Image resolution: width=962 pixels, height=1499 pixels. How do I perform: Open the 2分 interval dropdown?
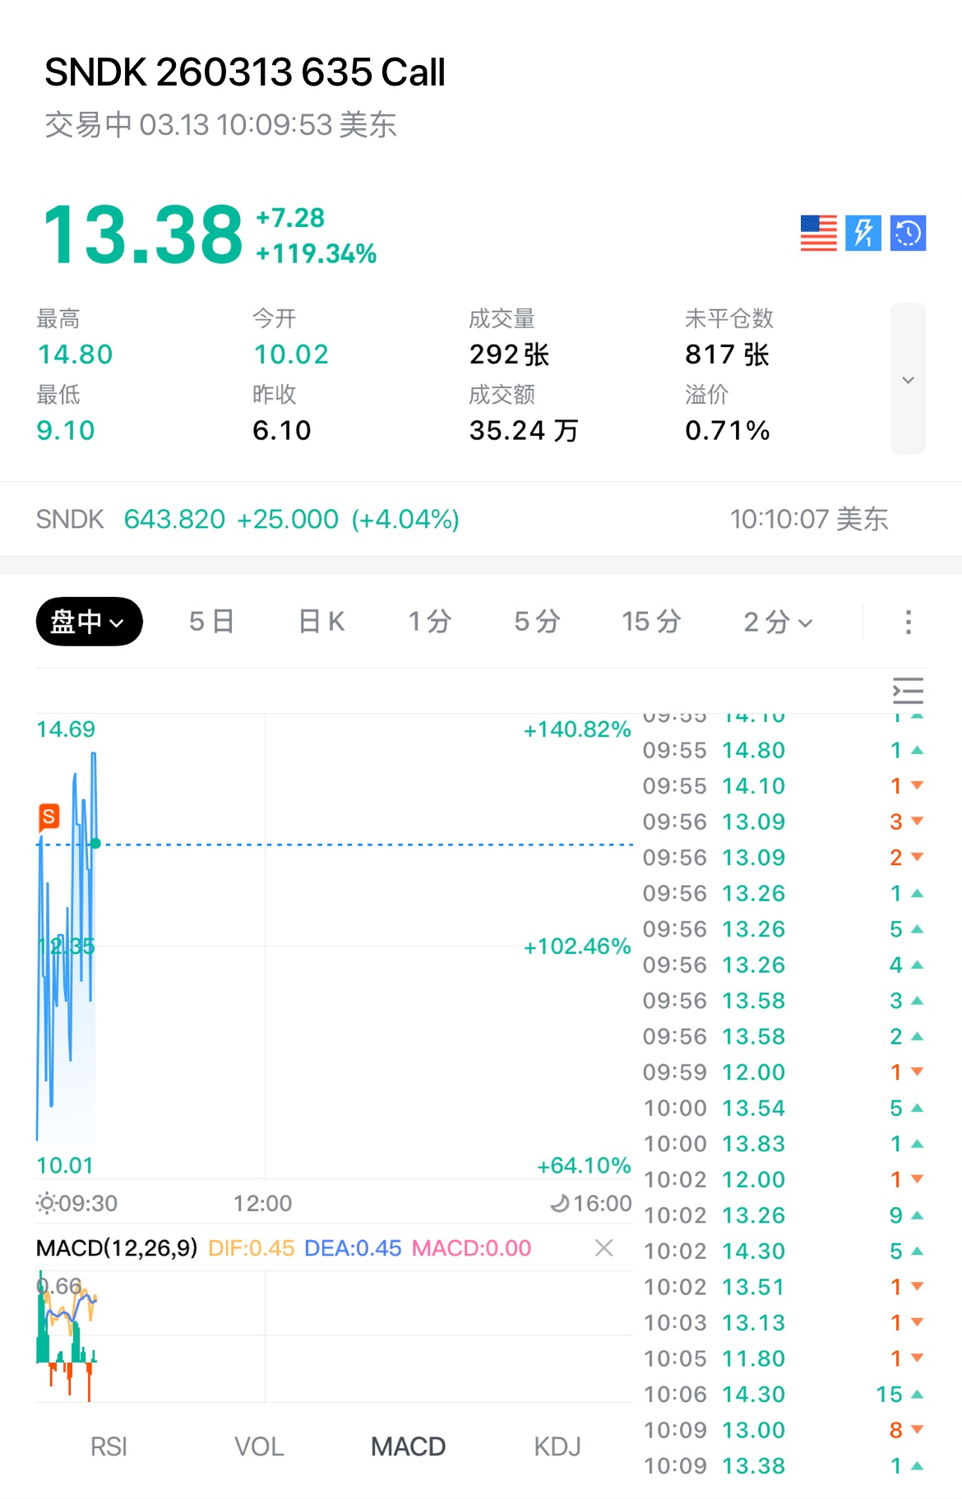(x=777, y=622)
